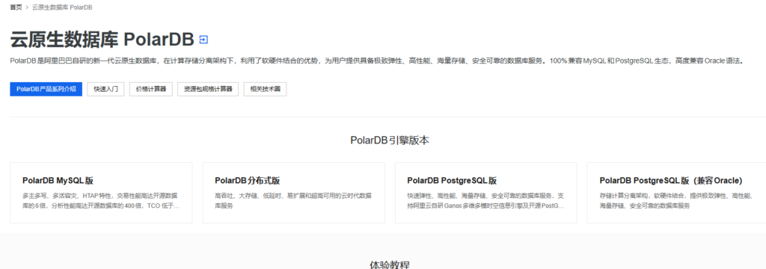Click the console login icon beside PolarDB title
Image resolution: width=766 pixels, height=269 pixels.
coord(203,40)
